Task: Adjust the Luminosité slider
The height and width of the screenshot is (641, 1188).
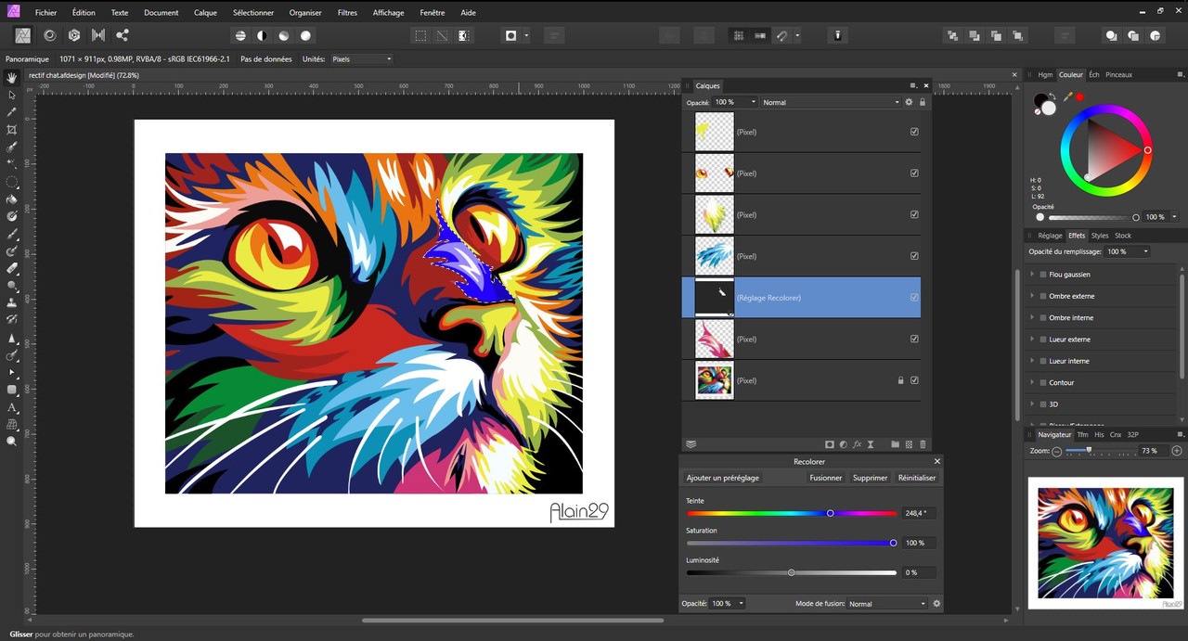Action: coord(792,572)
